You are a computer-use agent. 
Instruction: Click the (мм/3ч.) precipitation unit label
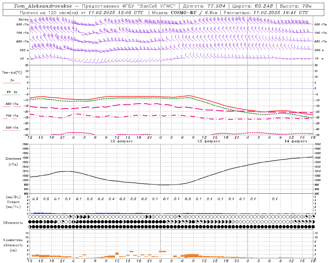[13, 197]
